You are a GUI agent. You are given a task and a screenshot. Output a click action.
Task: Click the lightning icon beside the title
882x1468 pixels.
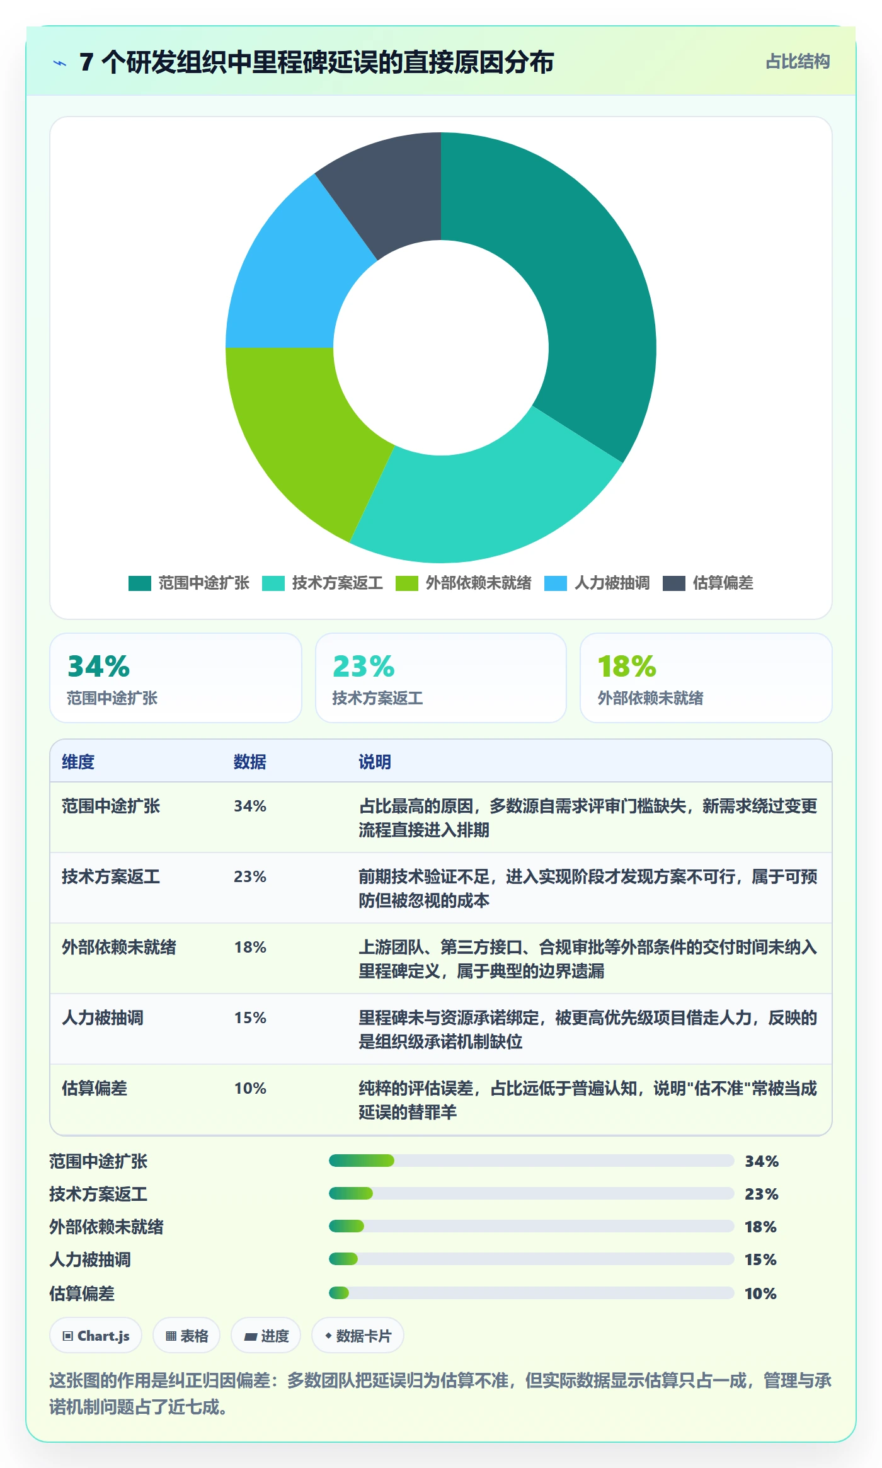[x=60, y=63]
